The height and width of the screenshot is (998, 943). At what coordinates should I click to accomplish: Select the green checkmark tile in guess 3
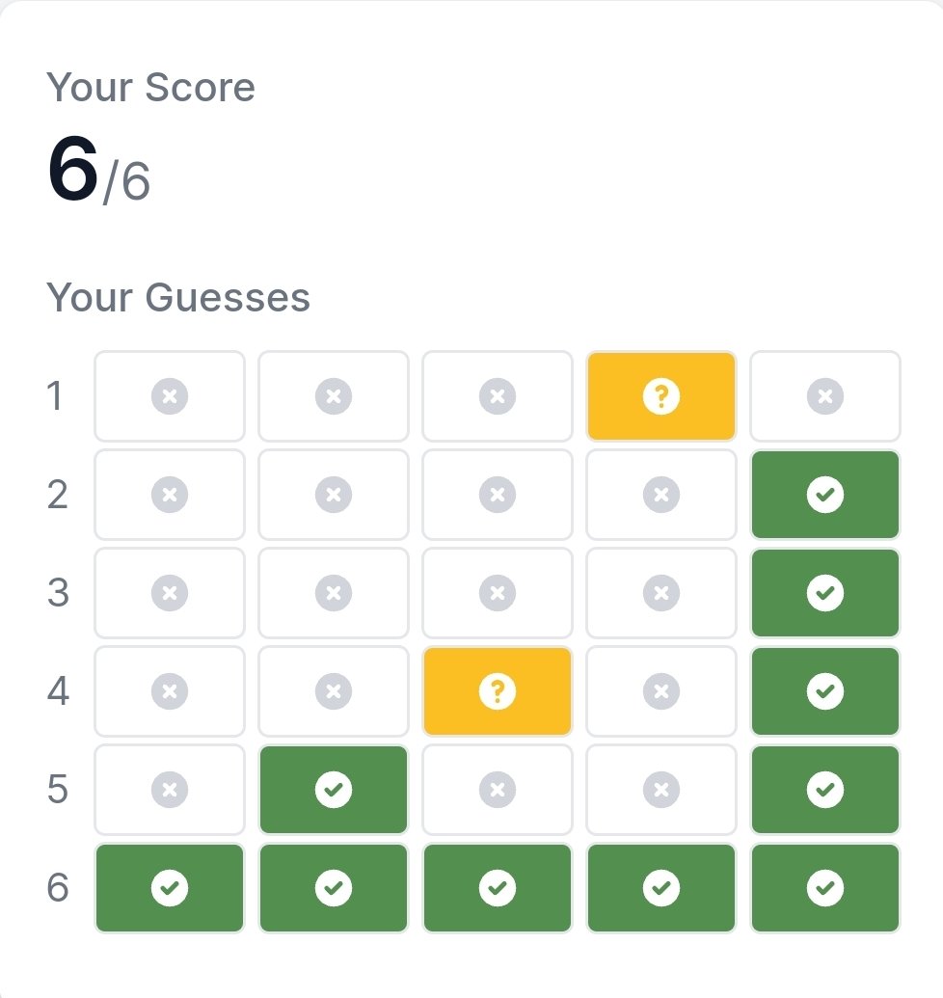click(x=825, y=593)
